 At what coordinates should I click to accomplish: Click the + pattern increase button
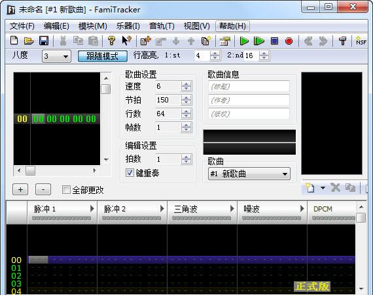coord(20,189)
